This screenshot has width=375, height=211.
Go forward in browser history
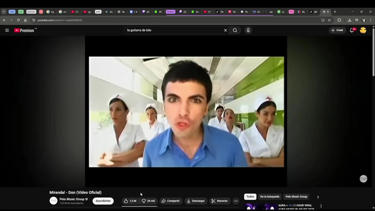11,20
